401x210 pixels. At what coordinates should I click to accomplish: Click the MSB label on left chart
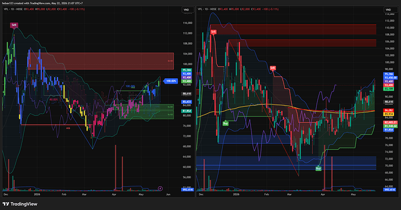(68, 128)
